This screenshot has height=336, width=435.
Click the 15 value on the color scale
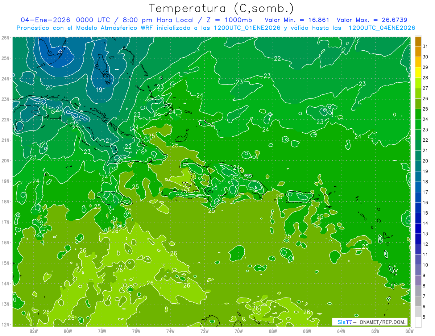pyautogui.click(x=425, y=213)
